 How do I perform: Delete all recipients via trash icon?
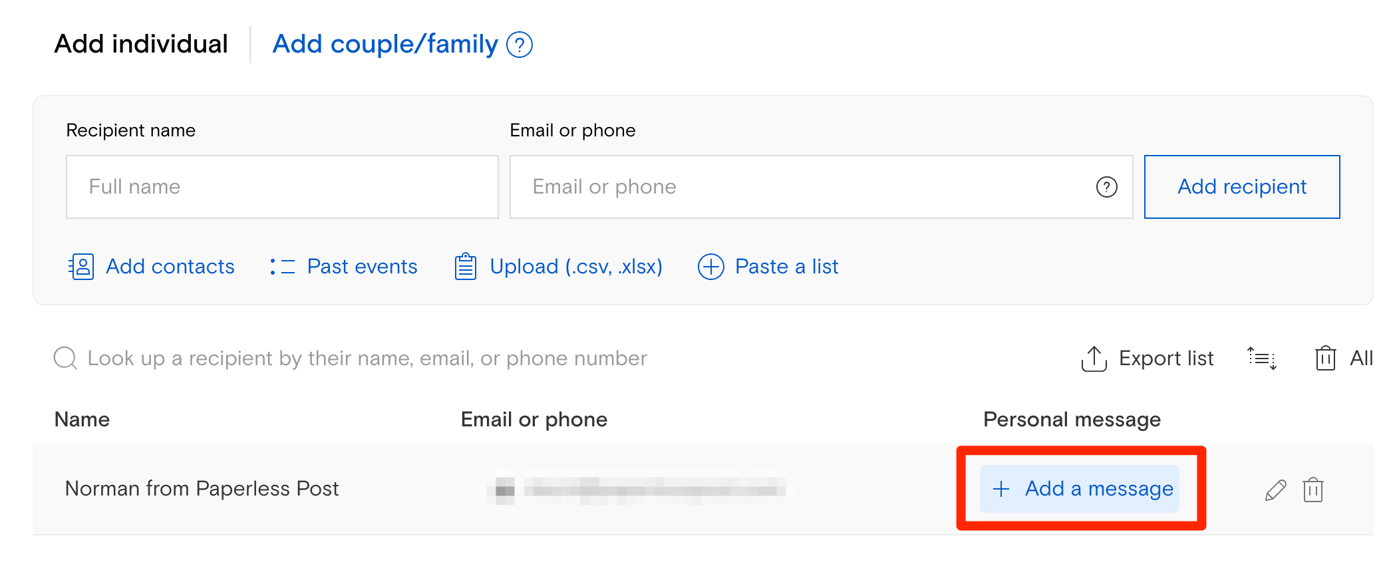click(x=1326, y=358)
